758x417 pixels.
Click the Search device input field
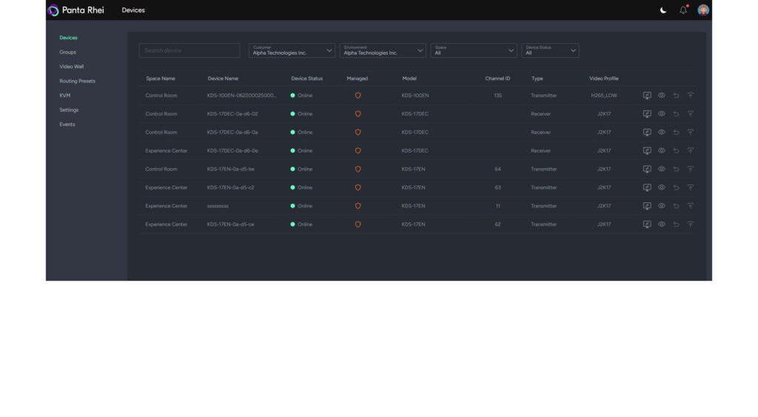(189, 50)
